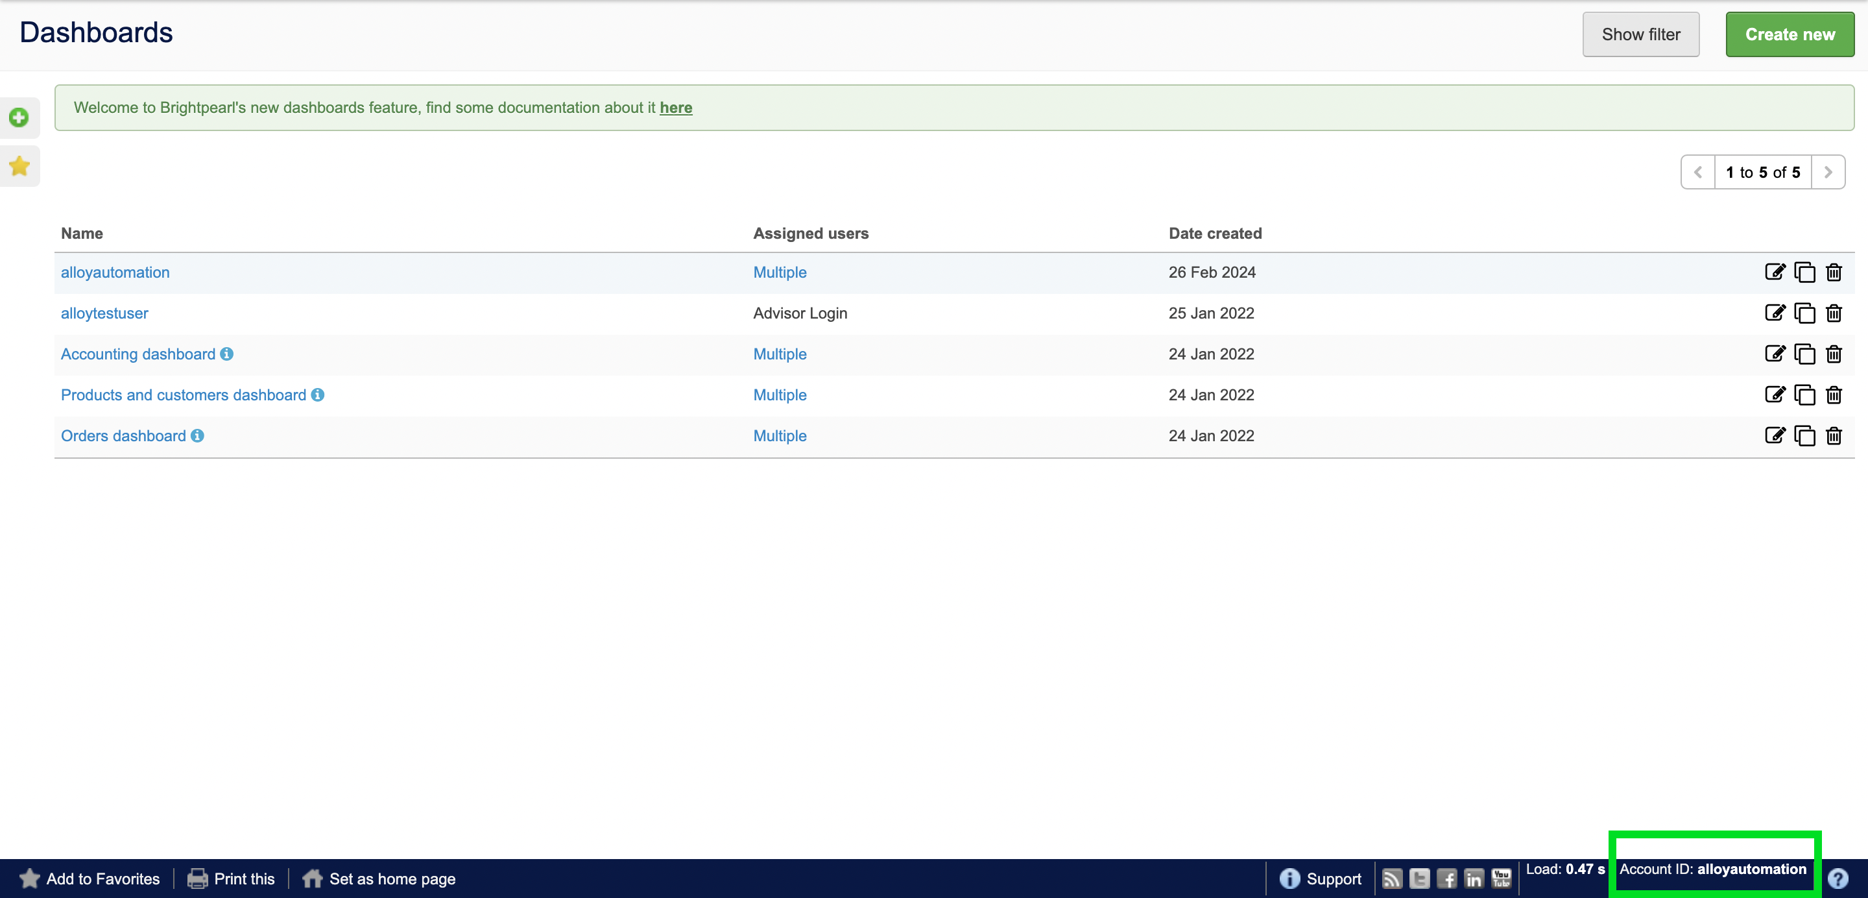Viewport: 1868px width, 898px height.
Task: Click the green plus sidebar icon
Action: (19, 117)
